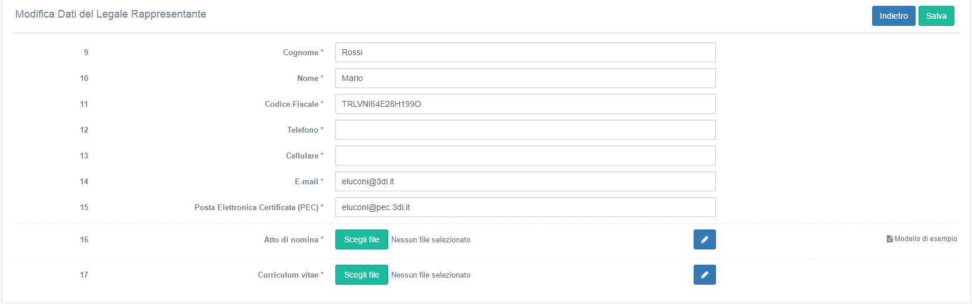Click the Modifica Dati del Legale Rappresentante heading
The image size is (972, 304).
coord(110,14)
